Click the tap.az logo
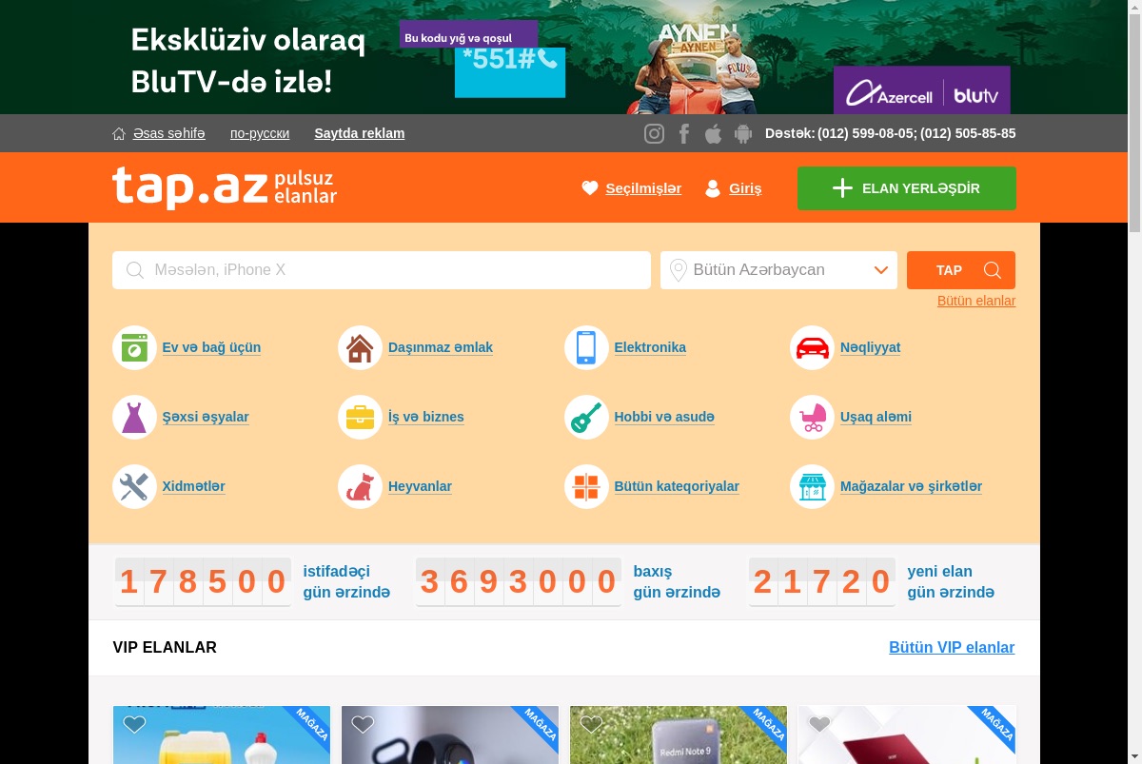1142x764 pixels. (x=225, y=187)
